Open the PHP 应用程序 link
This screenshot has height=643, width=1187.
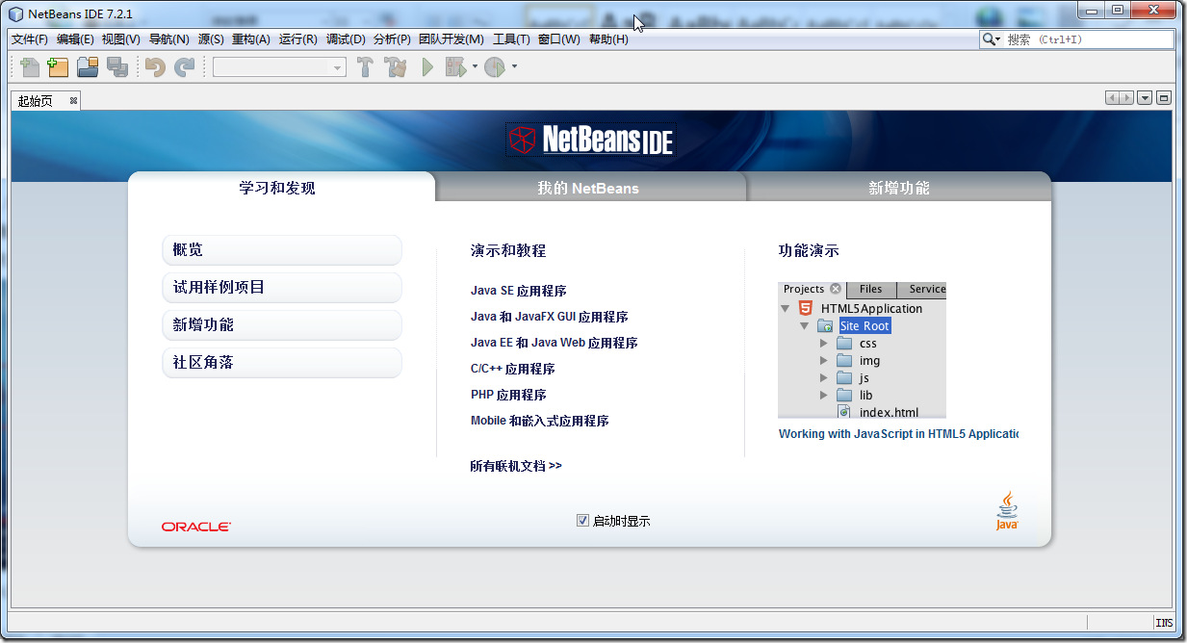pyautogui.click(x=508, y=395)
